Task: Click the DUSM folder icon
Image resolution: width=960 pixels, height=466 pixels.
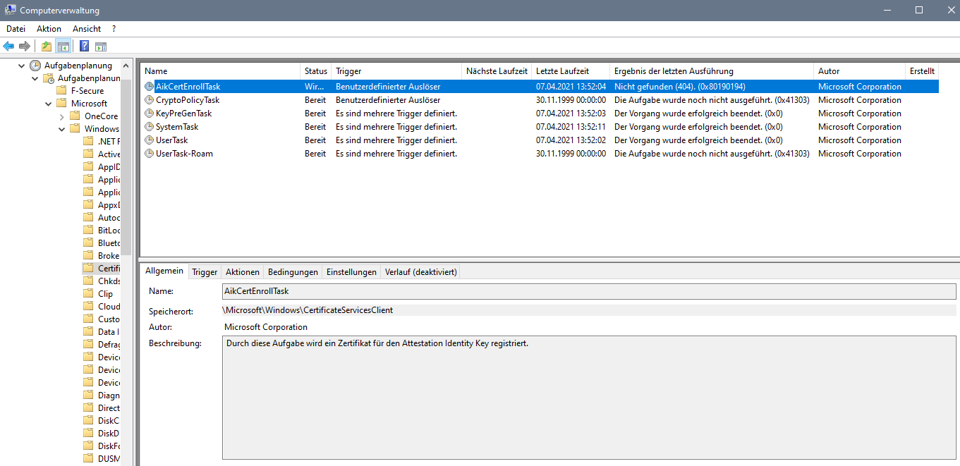Action: coord(88,459)
